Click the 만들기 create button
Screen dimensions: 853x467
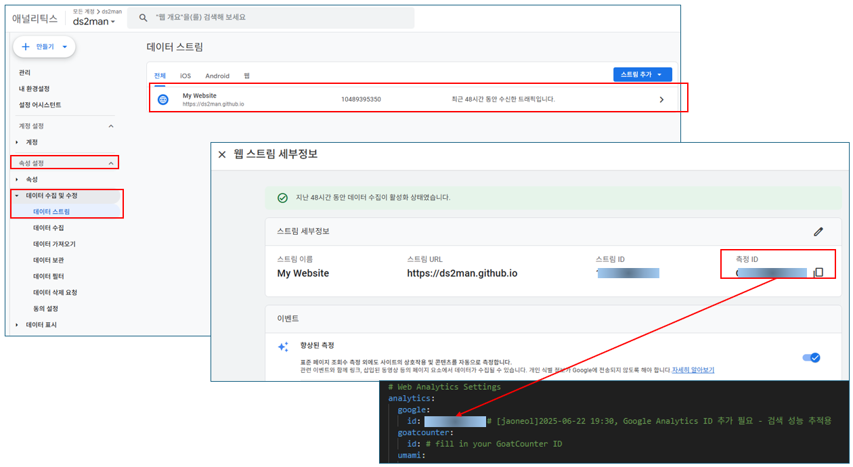pyautogui.click(x=44, y=47)
